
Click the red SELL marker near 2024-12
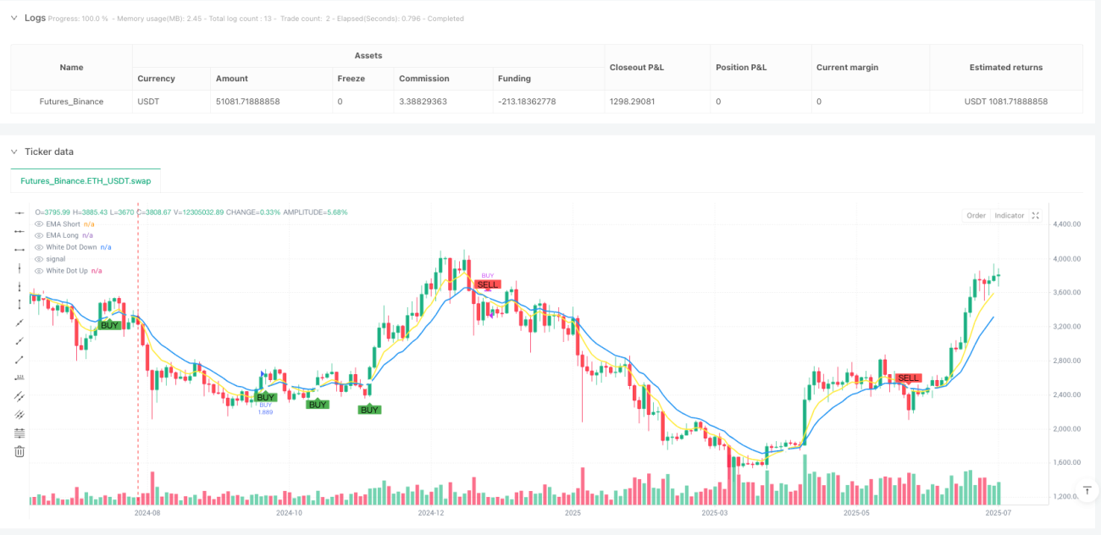pos(488,284)
